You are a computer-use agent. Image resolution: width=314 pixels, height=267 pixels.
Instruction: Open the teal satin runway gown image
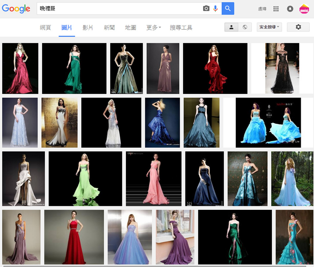coord(202,123)
